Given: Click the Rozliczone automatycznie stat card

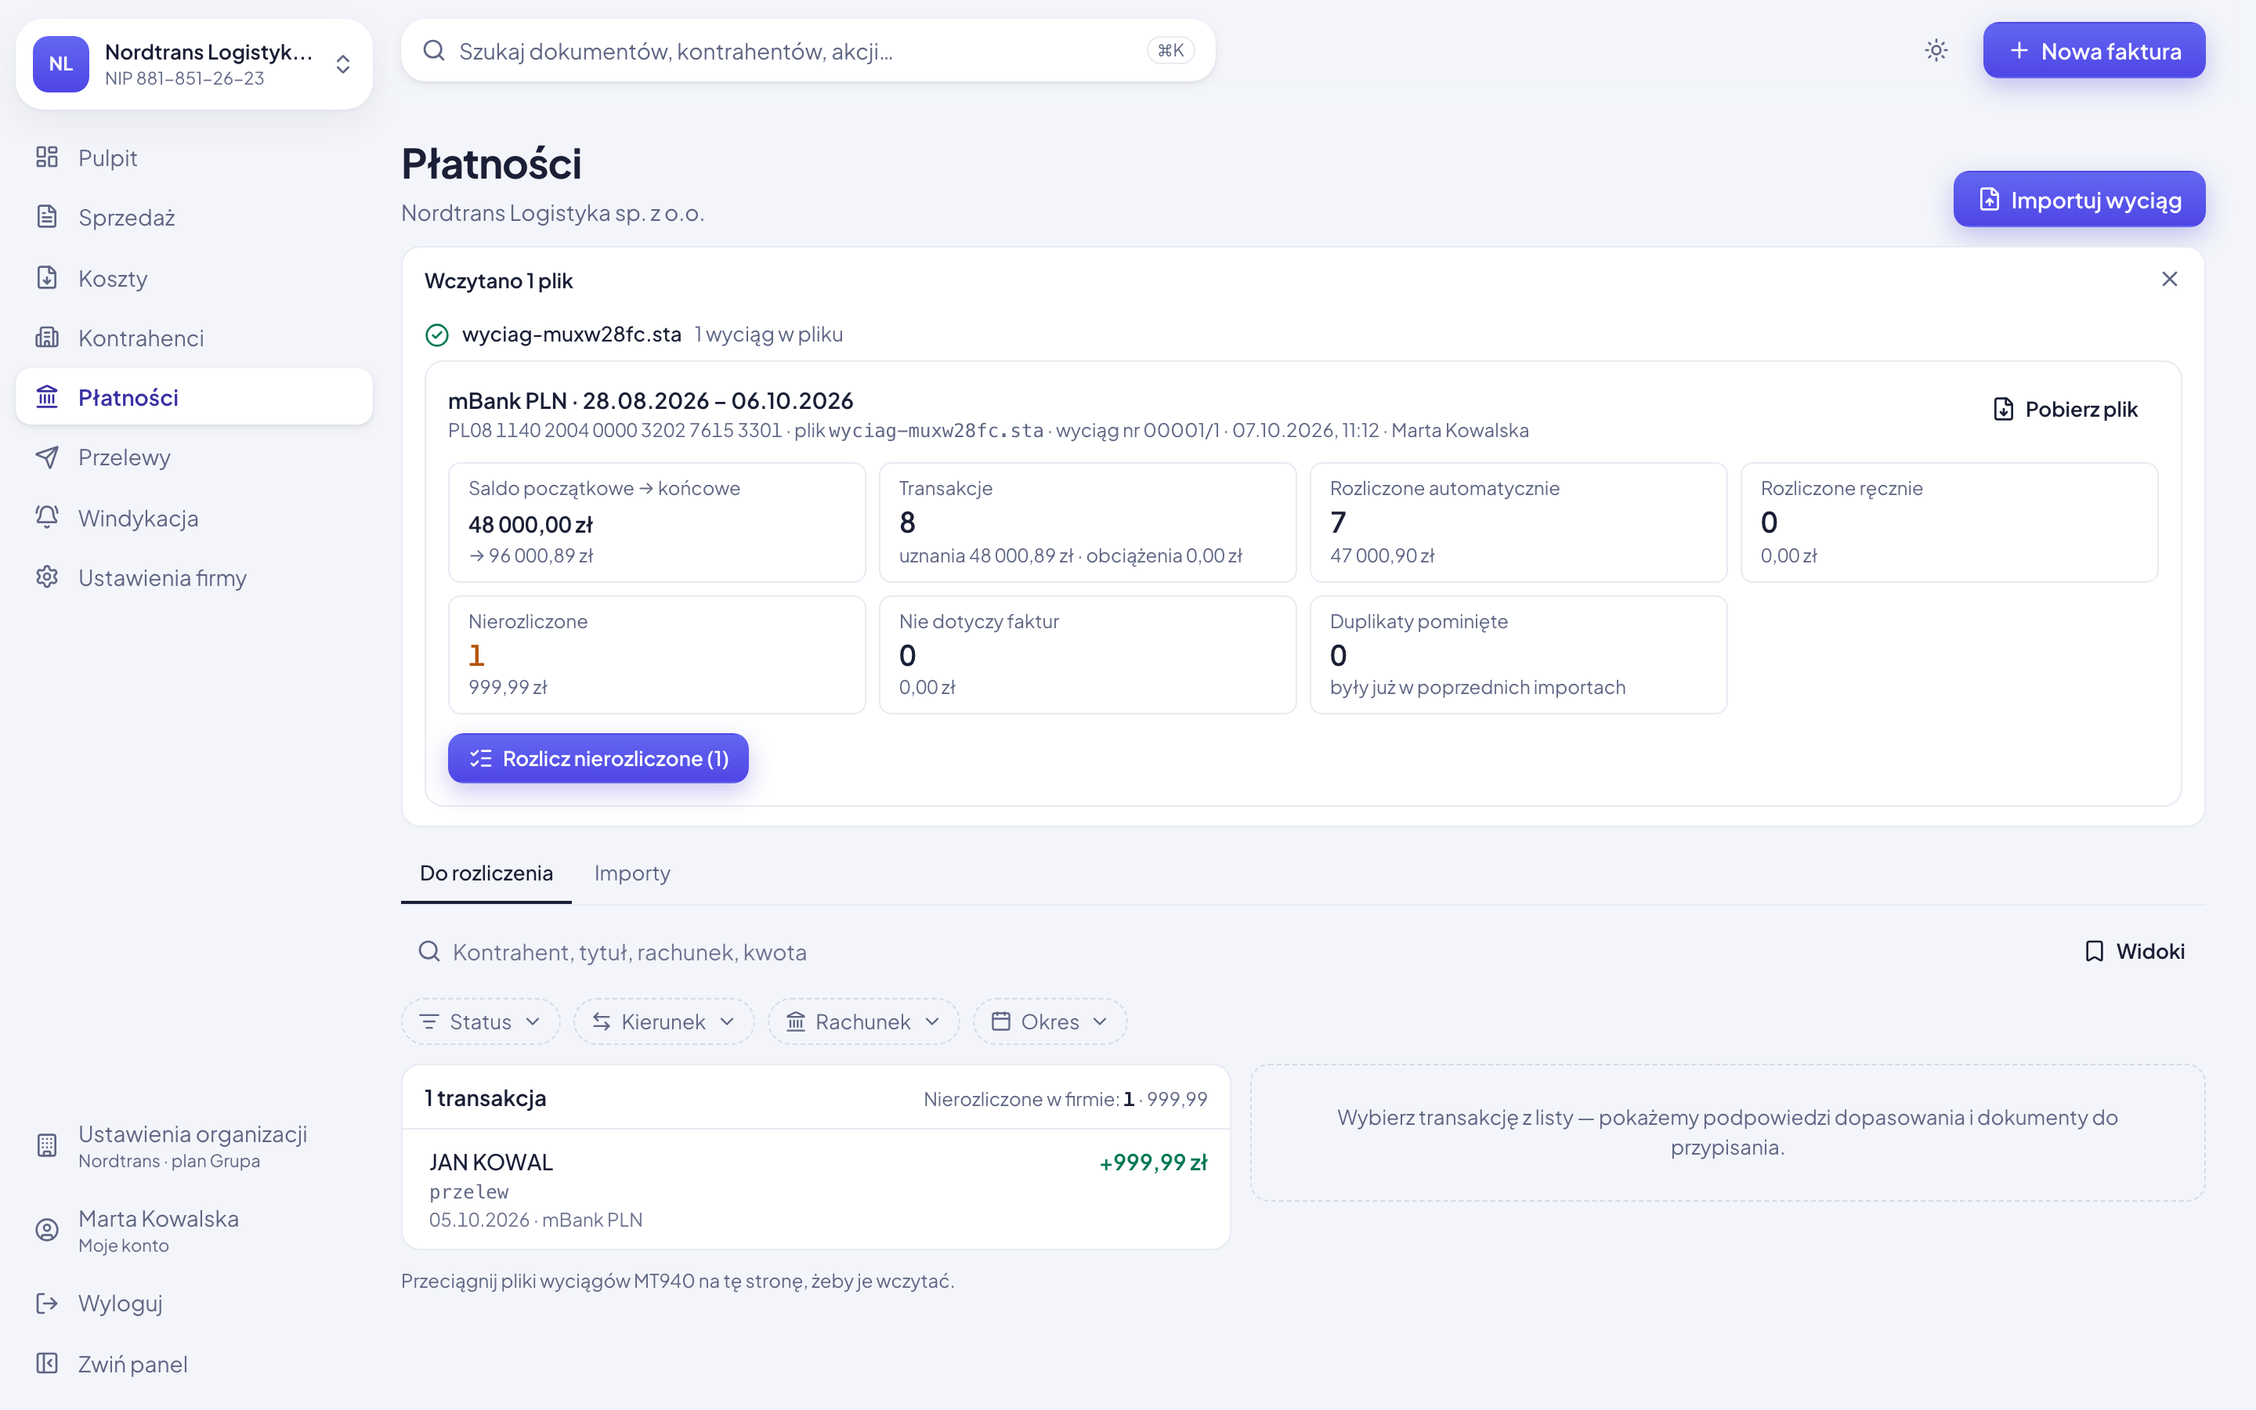Looking at the screenshot, I should coord(1517,522).
